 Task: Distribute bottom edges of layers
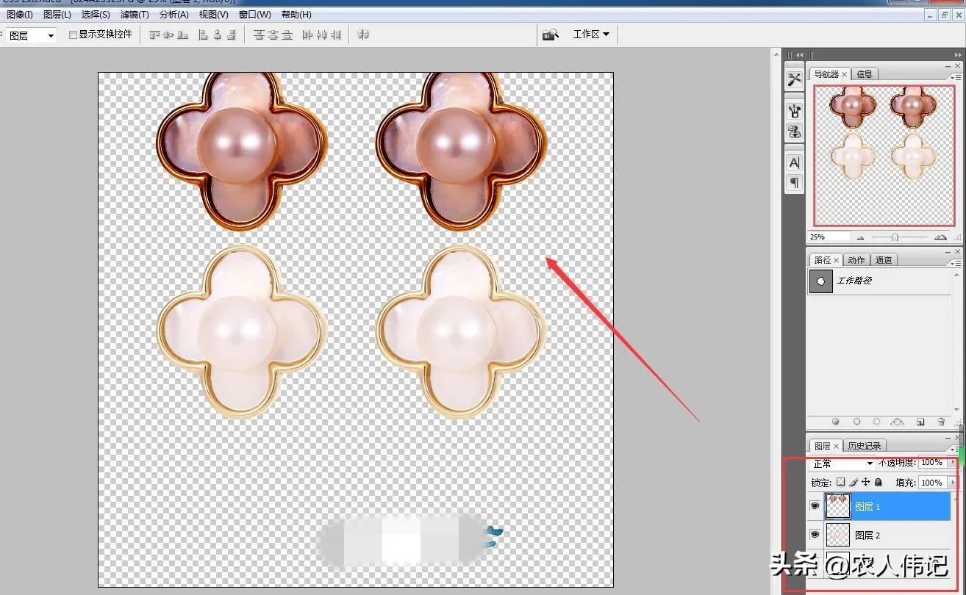tap(287, 35)
